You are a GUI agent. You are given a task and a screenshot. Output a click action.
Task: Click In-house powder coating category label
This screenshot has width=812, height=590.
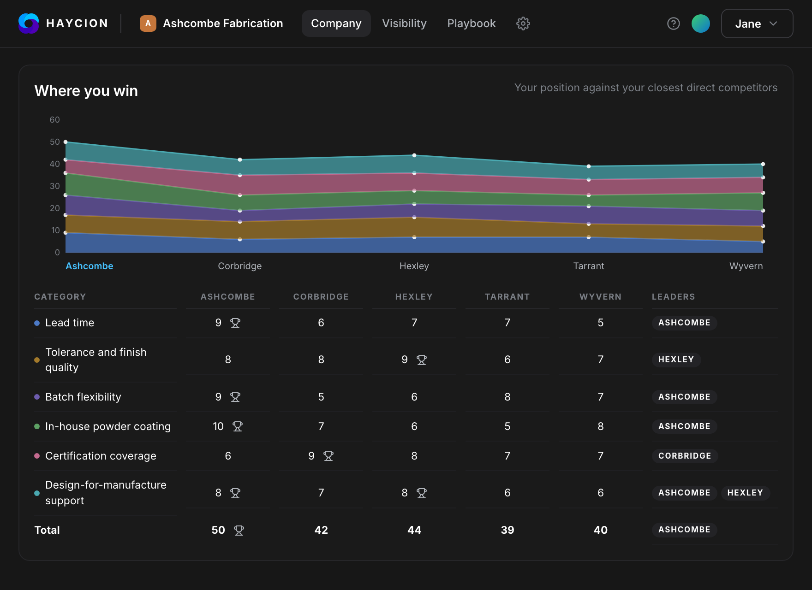[x=108, y=426]
